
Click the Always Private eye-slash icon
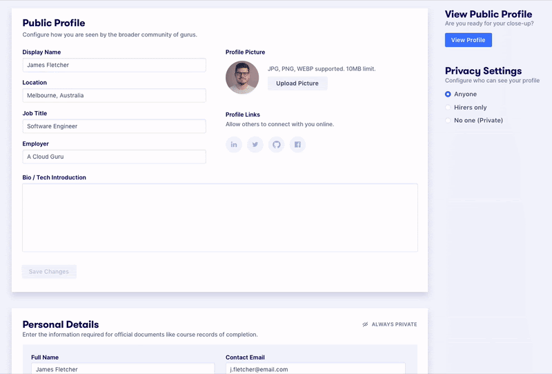point(365,324)
